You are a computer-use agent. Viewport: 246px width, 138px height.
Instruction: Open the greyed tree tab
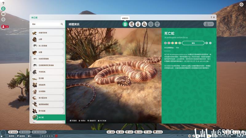157,24
